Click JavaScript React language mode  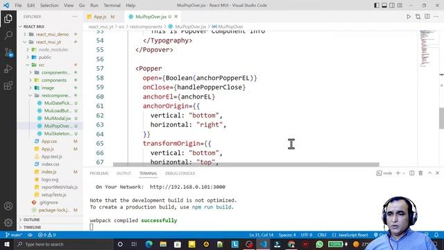[353, 235]
